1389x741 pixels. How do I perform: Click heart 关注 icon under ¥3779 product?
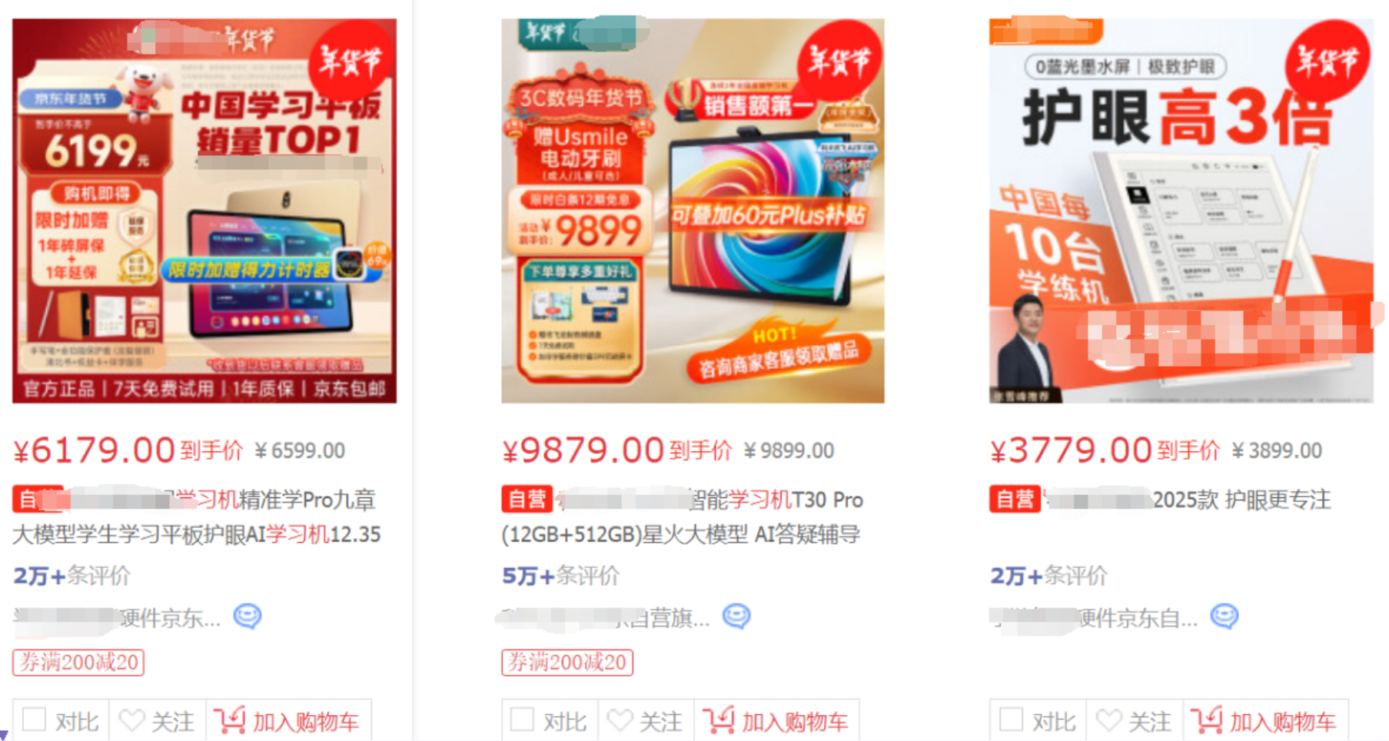click(1108, 721)
